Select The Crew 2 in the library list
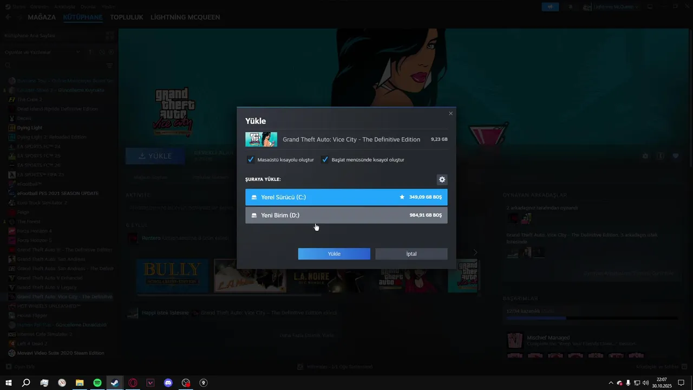693x390 pixels. [x=29, y=99]
